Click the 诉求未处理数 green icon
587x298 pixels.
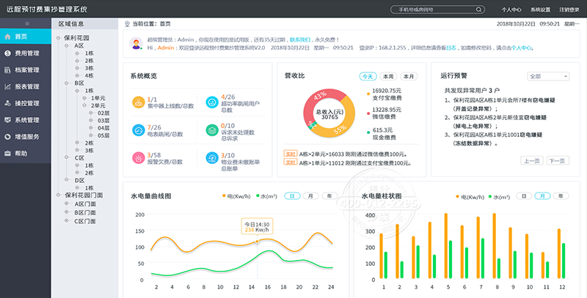click(x=211, y=130)
